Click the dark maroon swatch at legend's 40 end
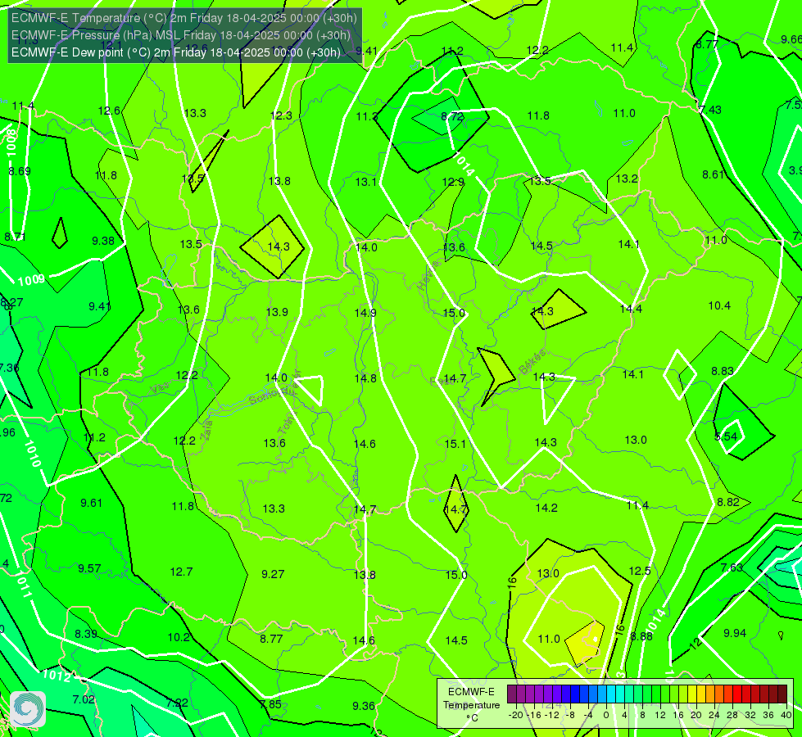The width and height of the screenshot is (802, 737). click(x=782, y=694)
